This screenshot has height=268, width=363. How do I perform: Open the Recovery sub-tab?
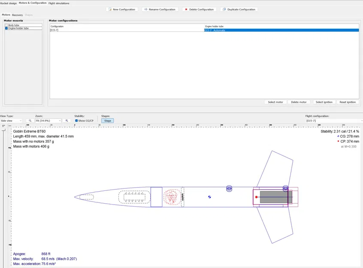click(x=17, y=15)
